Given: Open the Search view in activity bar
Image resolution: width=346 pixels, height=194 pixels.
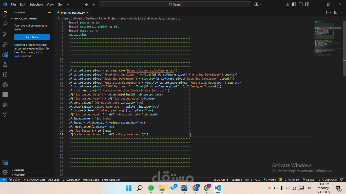Looking at the screenshot, I should [x=5, y=24].
